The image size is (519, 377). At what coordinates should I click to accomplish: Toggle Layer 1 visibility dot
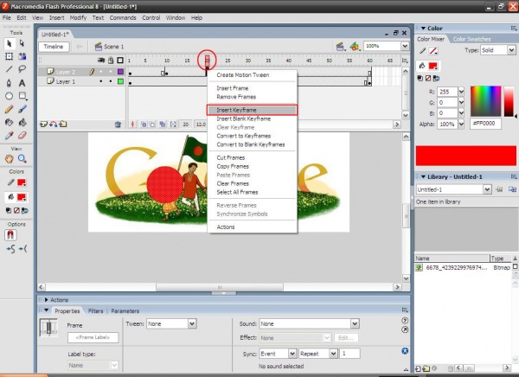(101, 81)
